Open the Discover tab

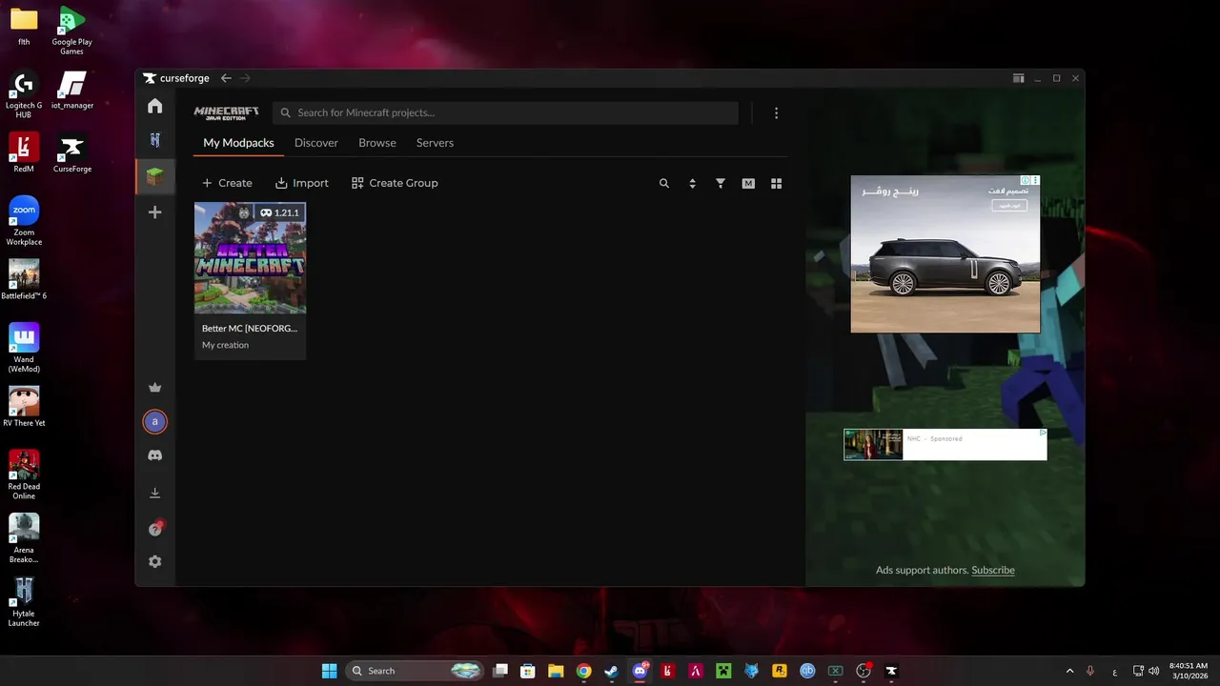tap(316, 143)
